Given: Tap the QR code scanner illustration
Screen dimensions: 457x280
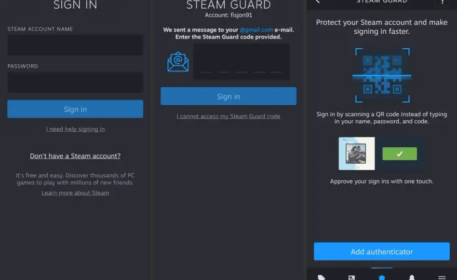Looking at the screenshot, I should (382, 75).
